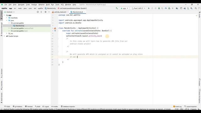
Task: Click the Debug app bug icon
Action: pos(159,8)
